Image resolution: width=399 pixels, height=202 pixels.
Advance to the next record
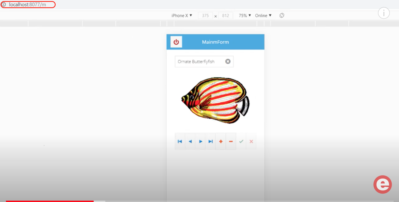tap(200, 141)
